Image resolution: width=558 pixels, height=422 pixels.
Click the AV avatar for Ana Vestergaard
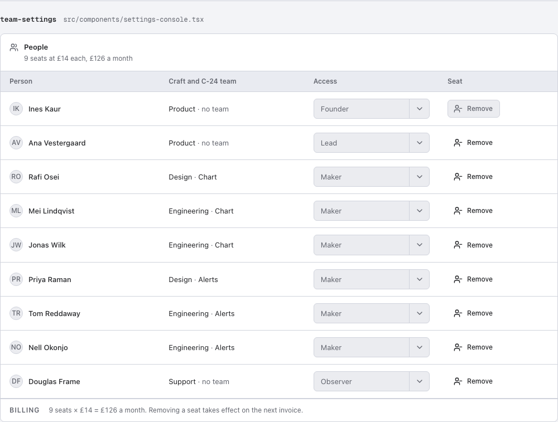tap(16, 143)
